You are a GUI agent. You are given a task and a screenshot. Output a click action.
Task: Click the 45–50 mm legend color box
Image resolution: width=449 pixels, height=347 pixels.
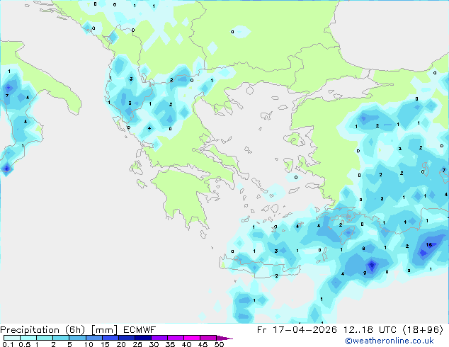[208, 338]
